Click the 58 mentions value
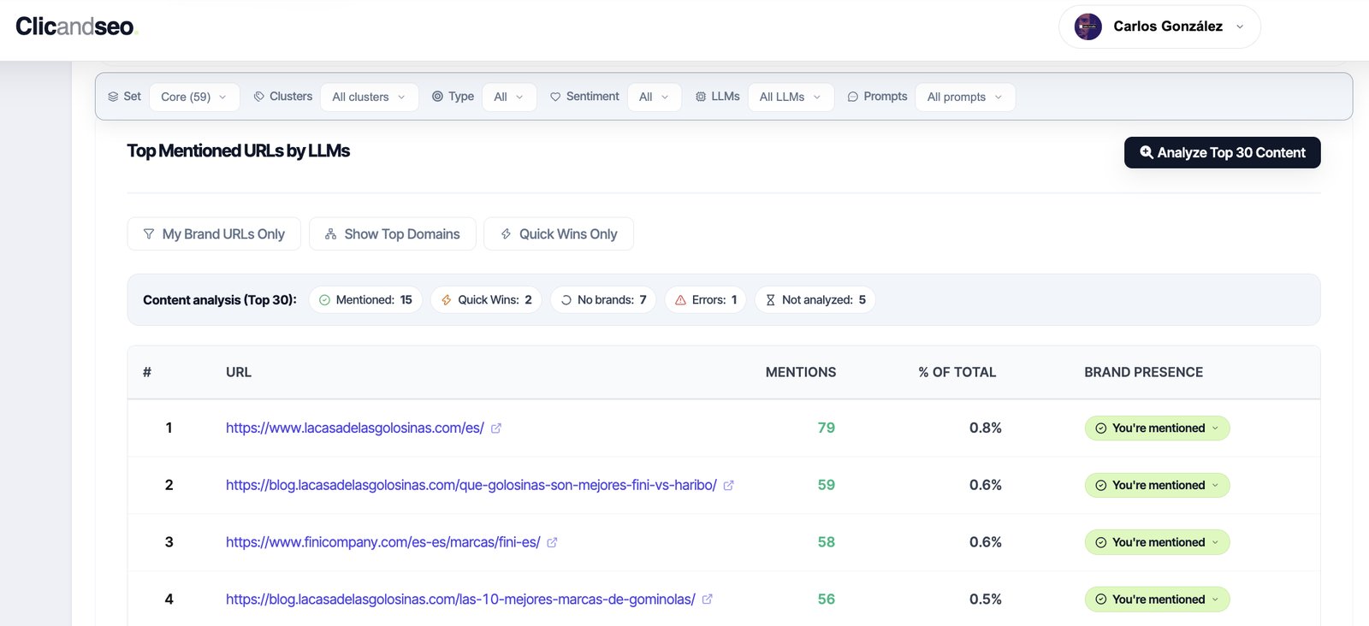The height and width of the screenshot is (626, 1369). point(827,542)
